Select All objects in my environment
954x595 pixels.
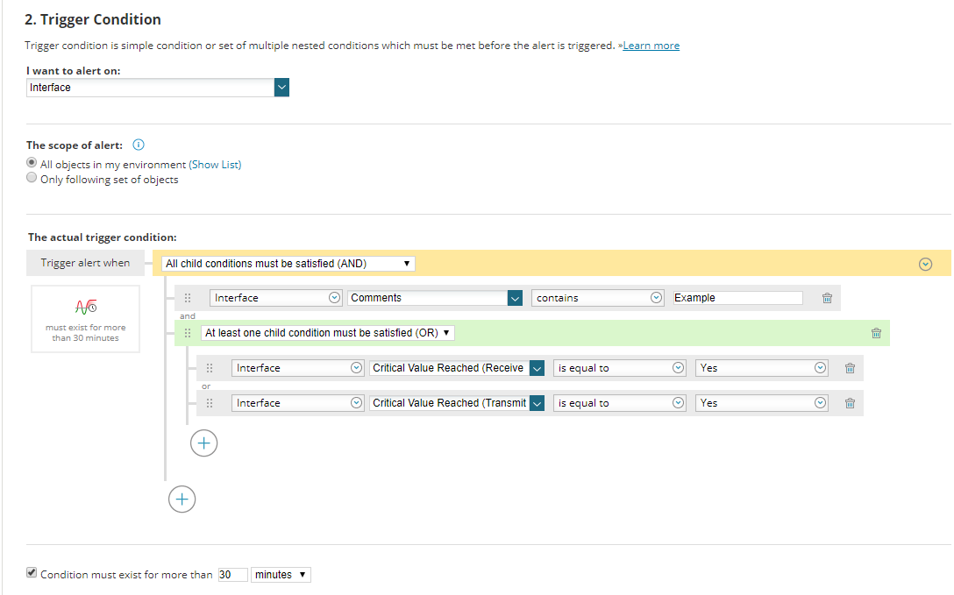click(32, 163)
